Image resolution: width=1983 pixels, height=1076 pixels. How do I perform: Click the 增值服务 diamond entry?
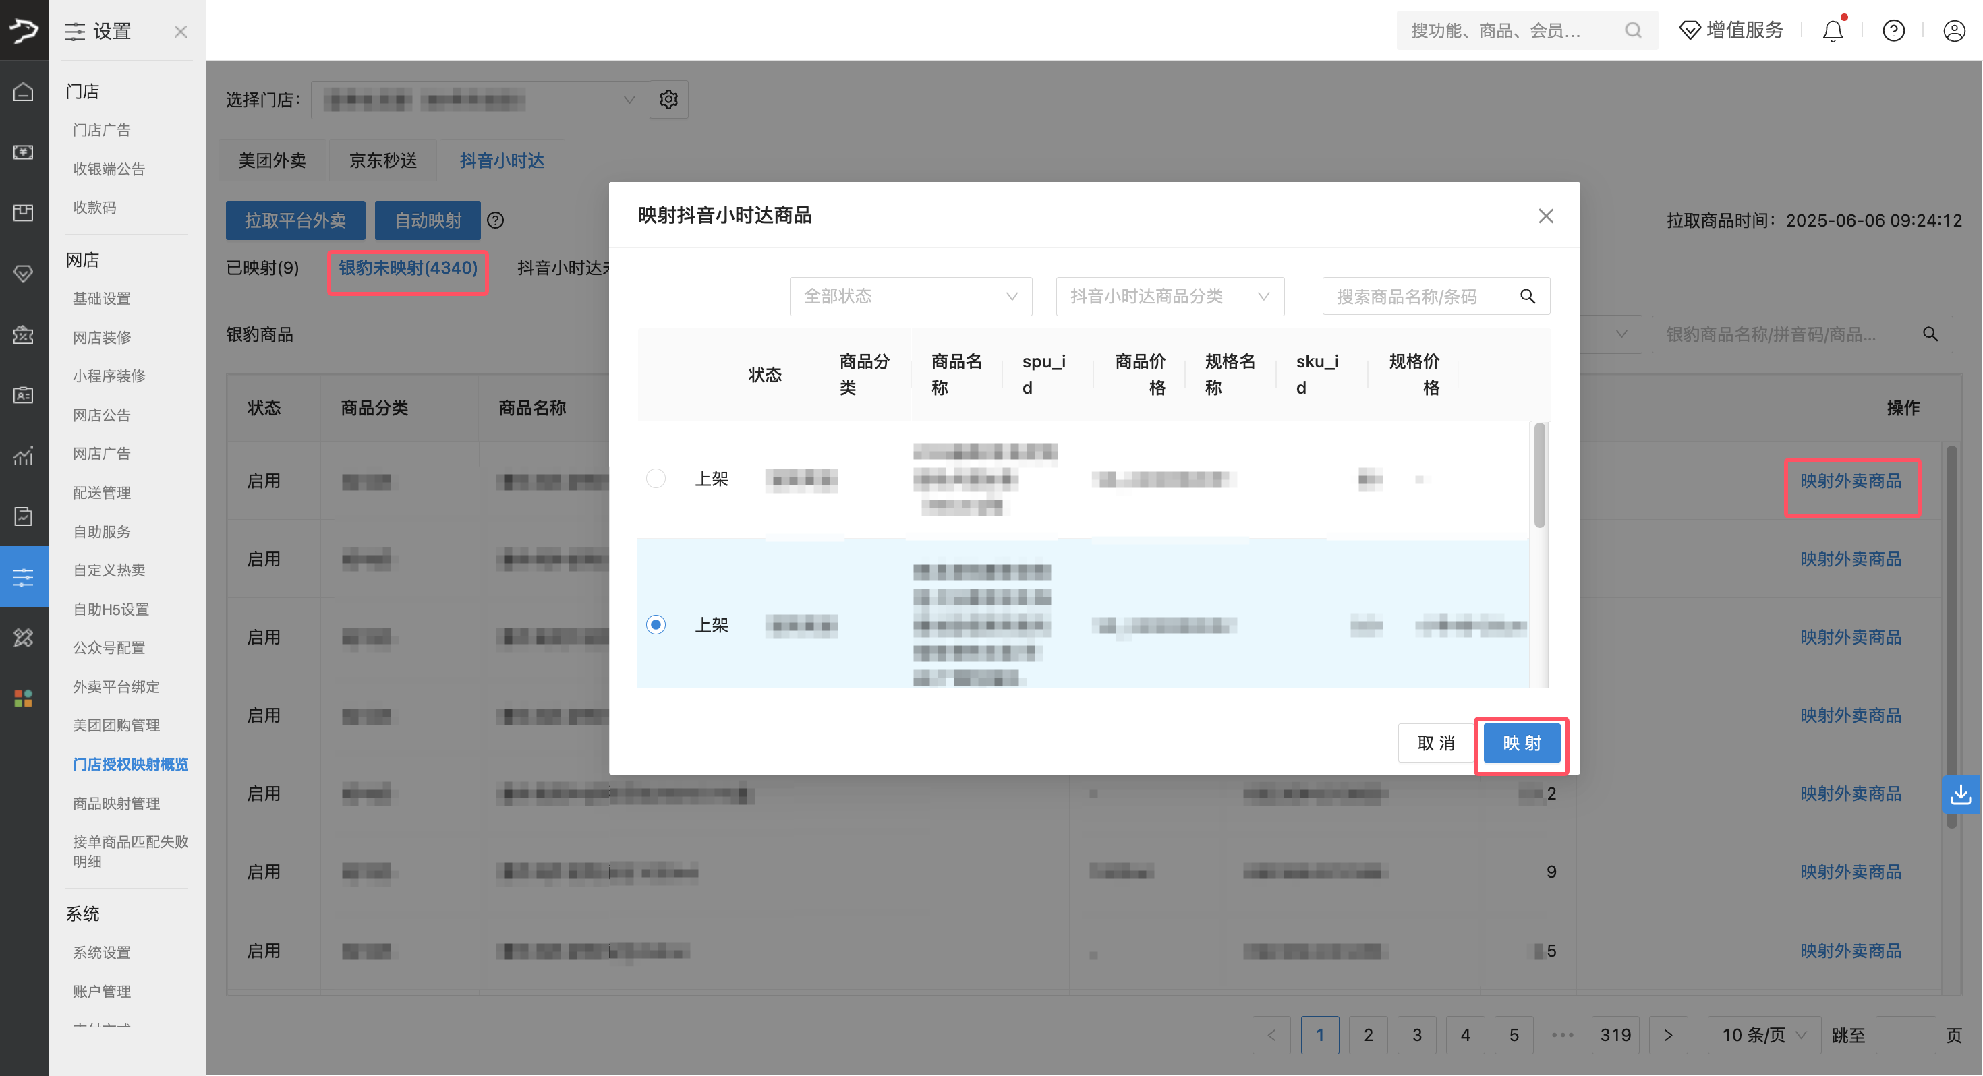[x=1731, y=30]
